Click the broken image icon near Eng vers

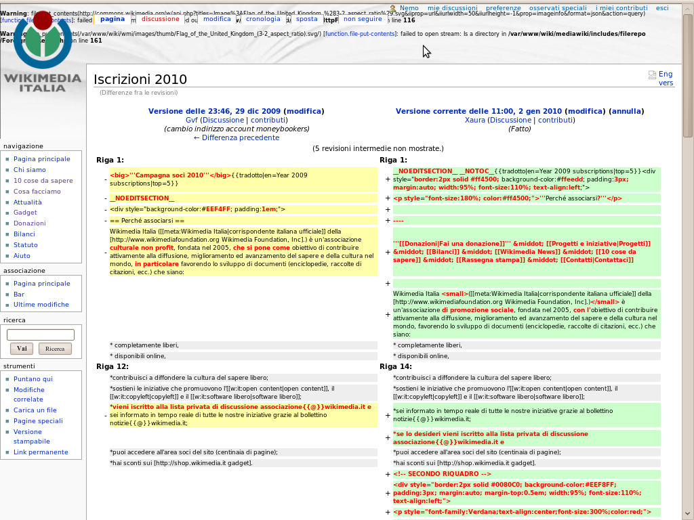652,75
